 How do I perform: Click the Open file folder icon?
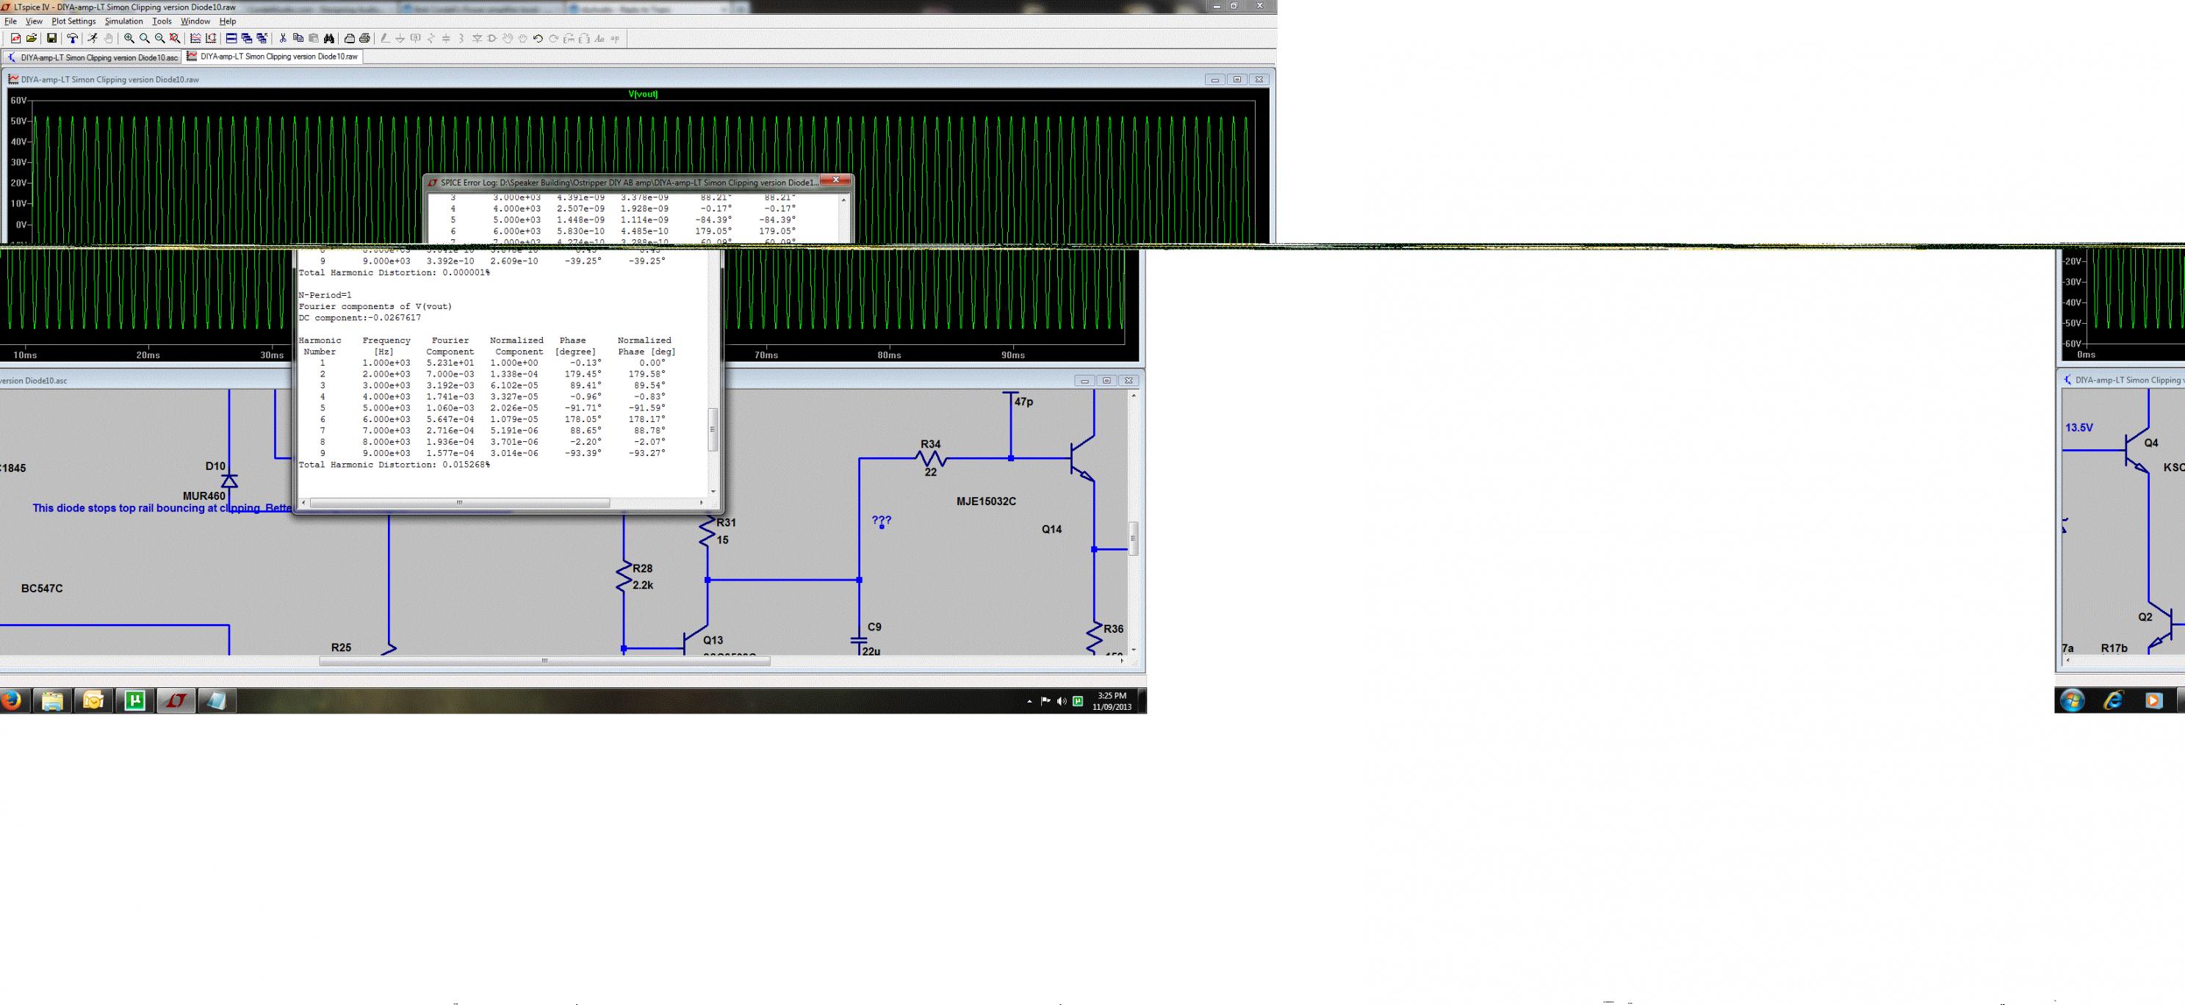click(32, 38)
